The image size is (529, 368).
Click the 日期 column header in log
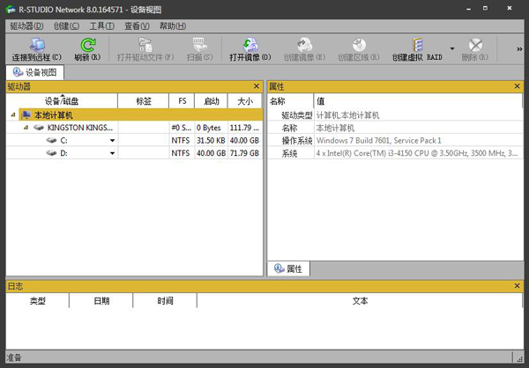pos(101,300)
